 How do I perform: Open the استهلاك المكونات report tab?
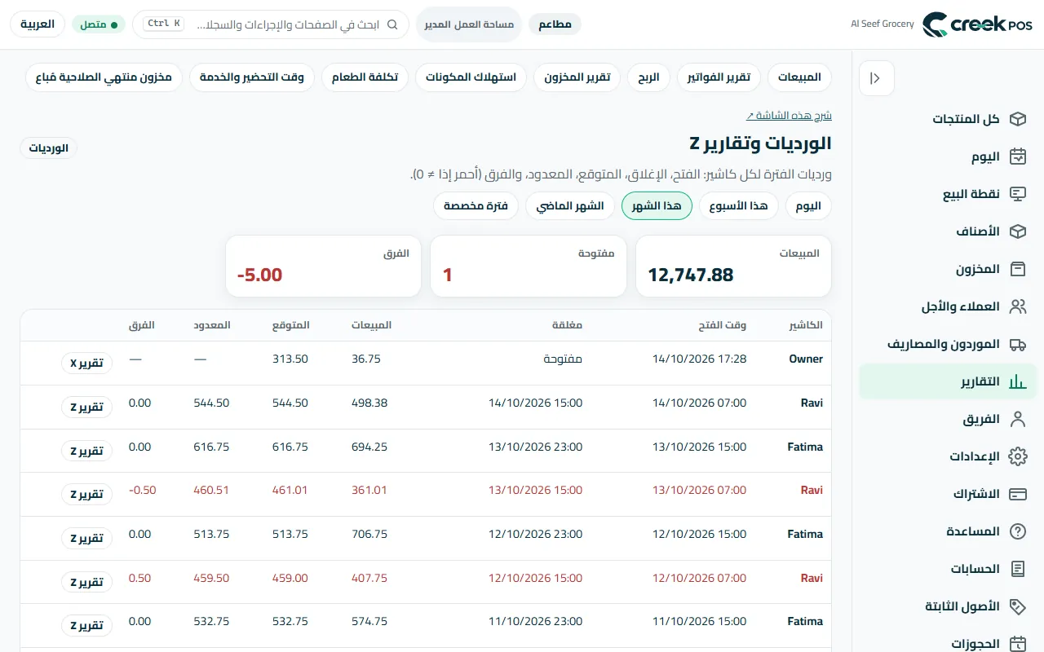(x=471, y=77)
